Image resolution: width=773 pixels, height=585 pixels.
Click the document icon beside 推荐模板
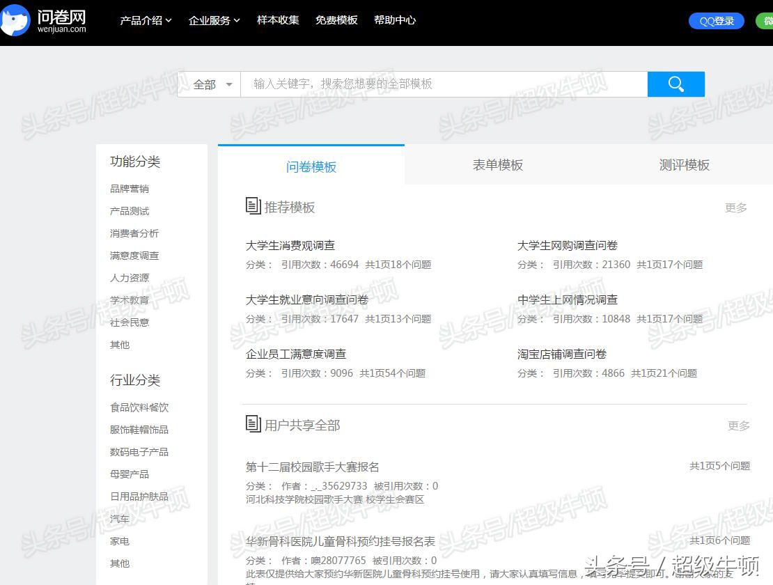pos(253,205)
